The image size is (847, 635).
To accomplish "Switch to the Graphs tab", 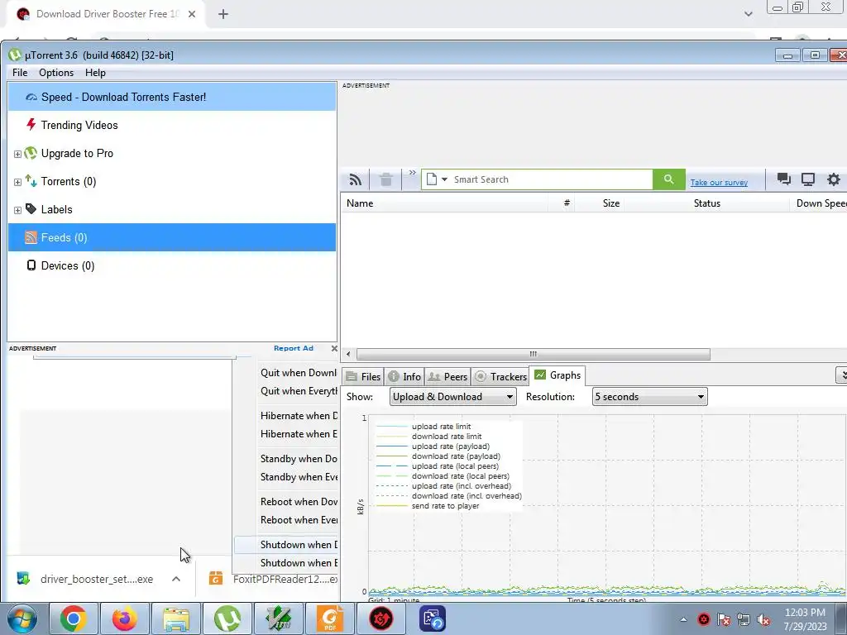I will (557, 375).
